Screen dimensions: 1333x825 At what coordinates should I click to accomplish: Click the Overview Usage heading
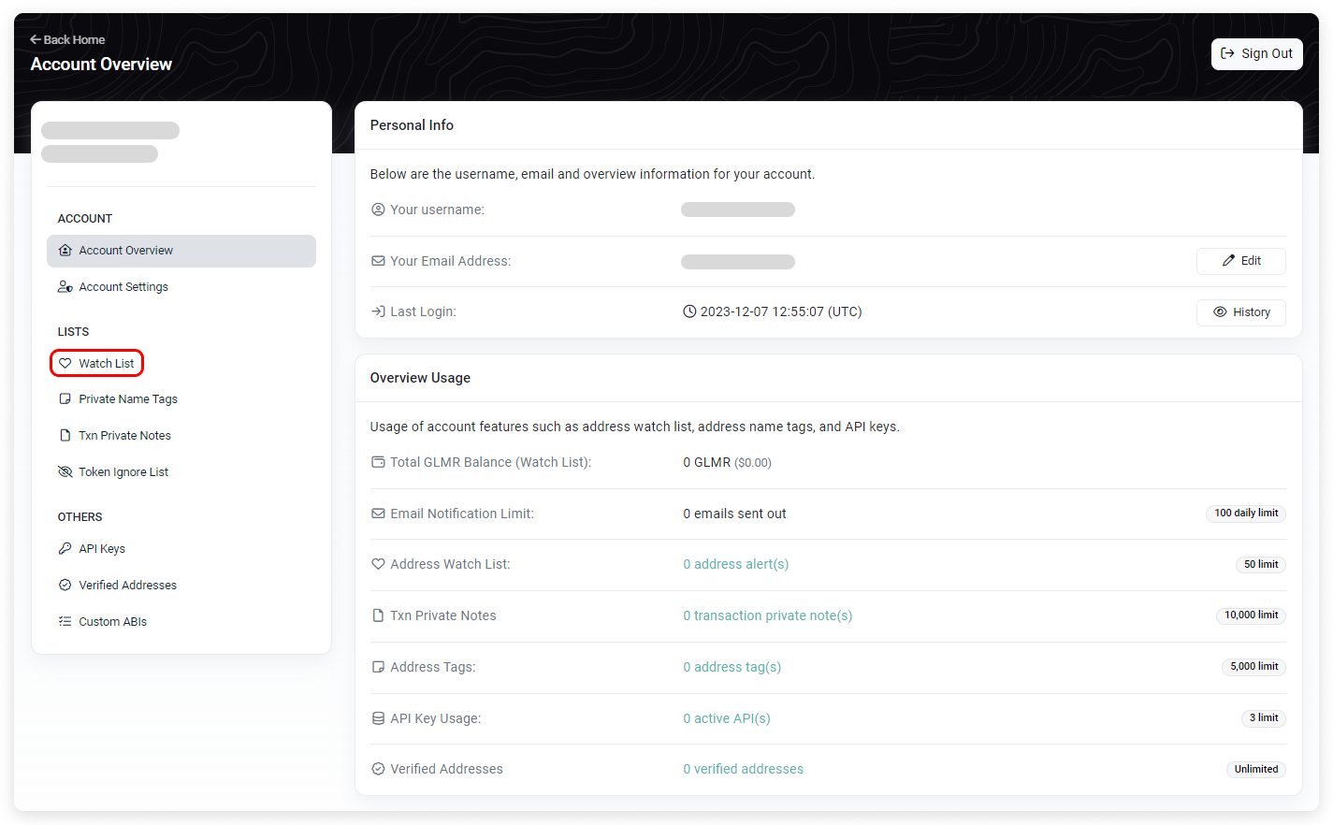click(x=420, y=378)
